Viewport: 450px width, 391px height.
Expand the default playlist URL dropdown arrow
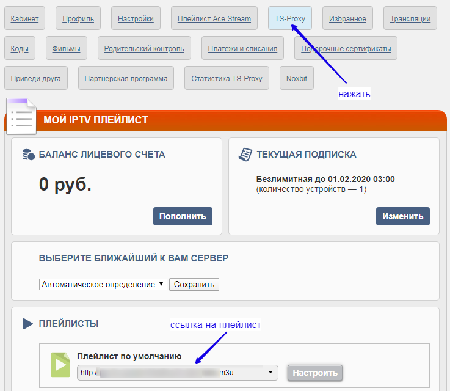click(x=270, y=373)
